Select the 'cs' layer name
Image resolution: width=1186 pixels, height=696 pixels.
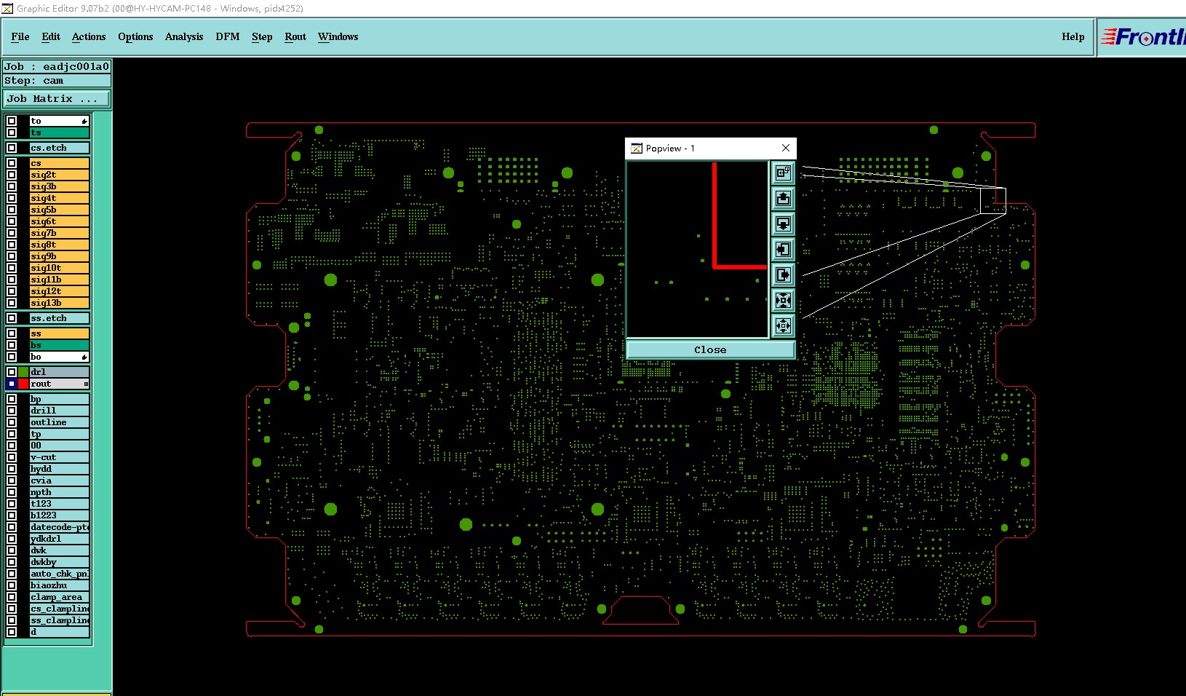coord(60,163)
